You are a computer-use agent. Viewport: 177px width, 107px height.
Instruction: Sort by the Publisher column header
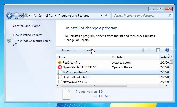click(135, 57)
